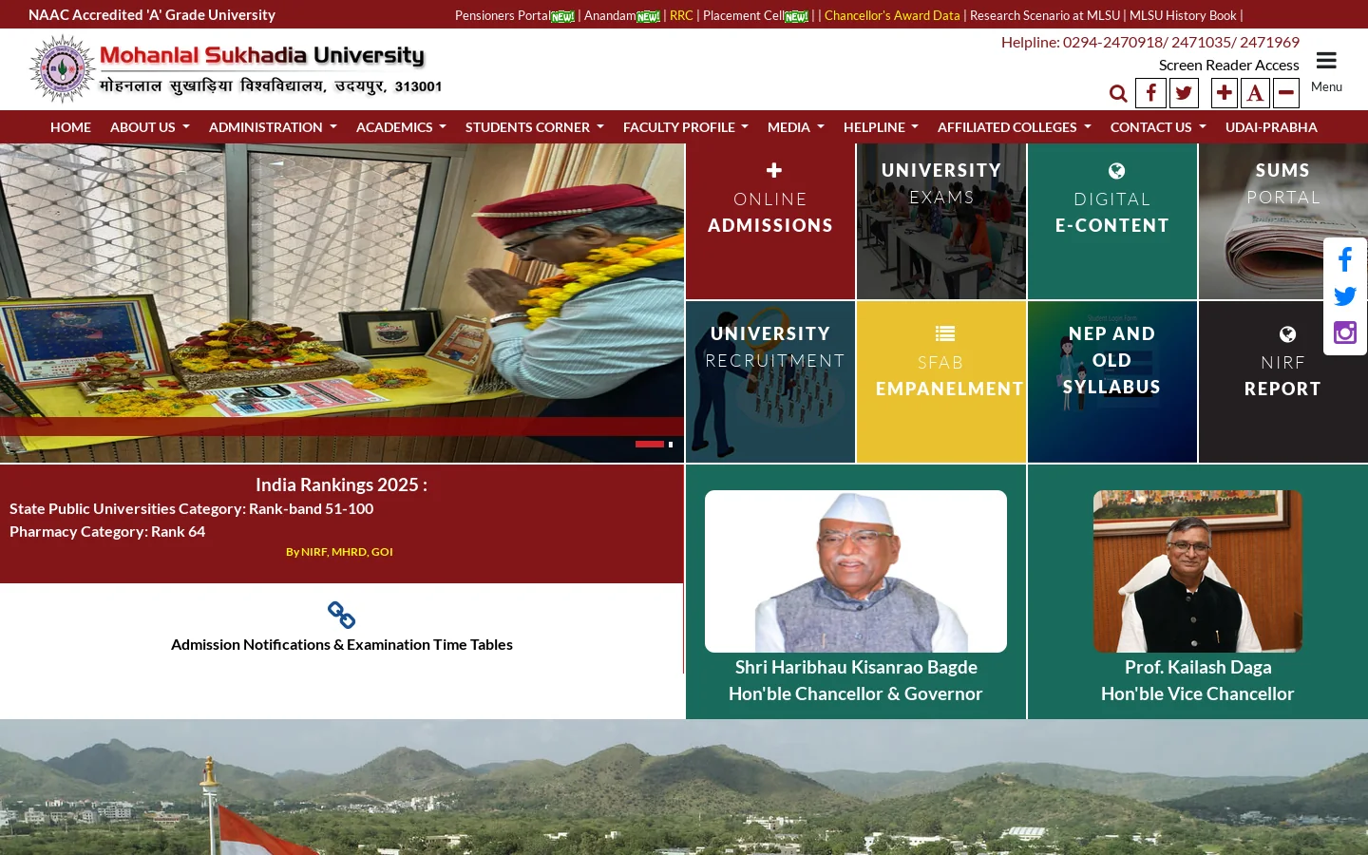
Task: Go to the Home menu item
Action: (x=70, y=127)
